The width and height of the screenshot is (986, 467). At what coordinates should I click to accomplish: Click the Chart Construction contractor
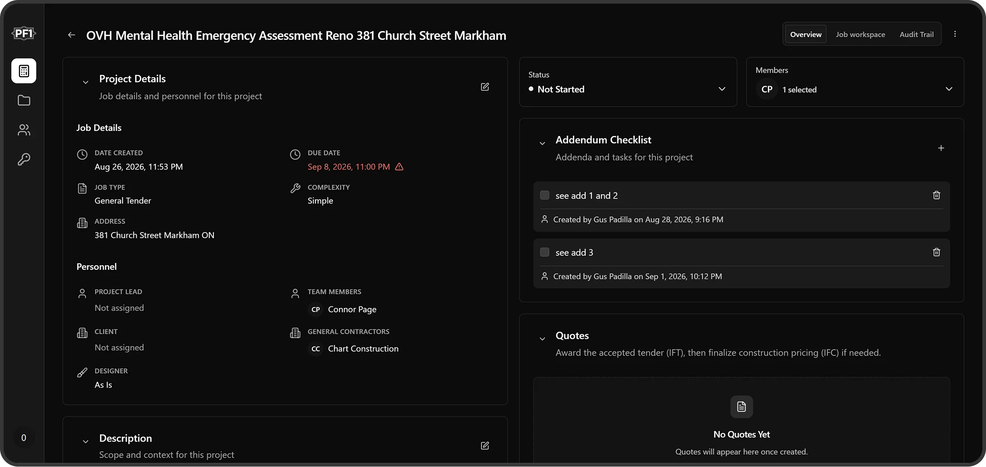pyautogui.click(x=363, y=349)
